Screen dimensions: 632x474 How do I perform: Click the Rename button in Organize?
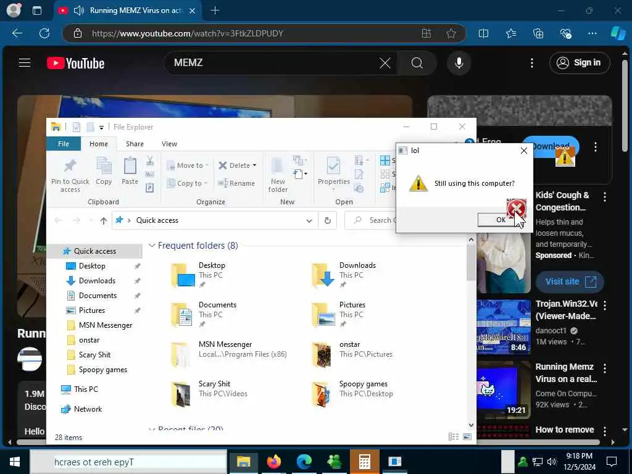click(236, 183)
